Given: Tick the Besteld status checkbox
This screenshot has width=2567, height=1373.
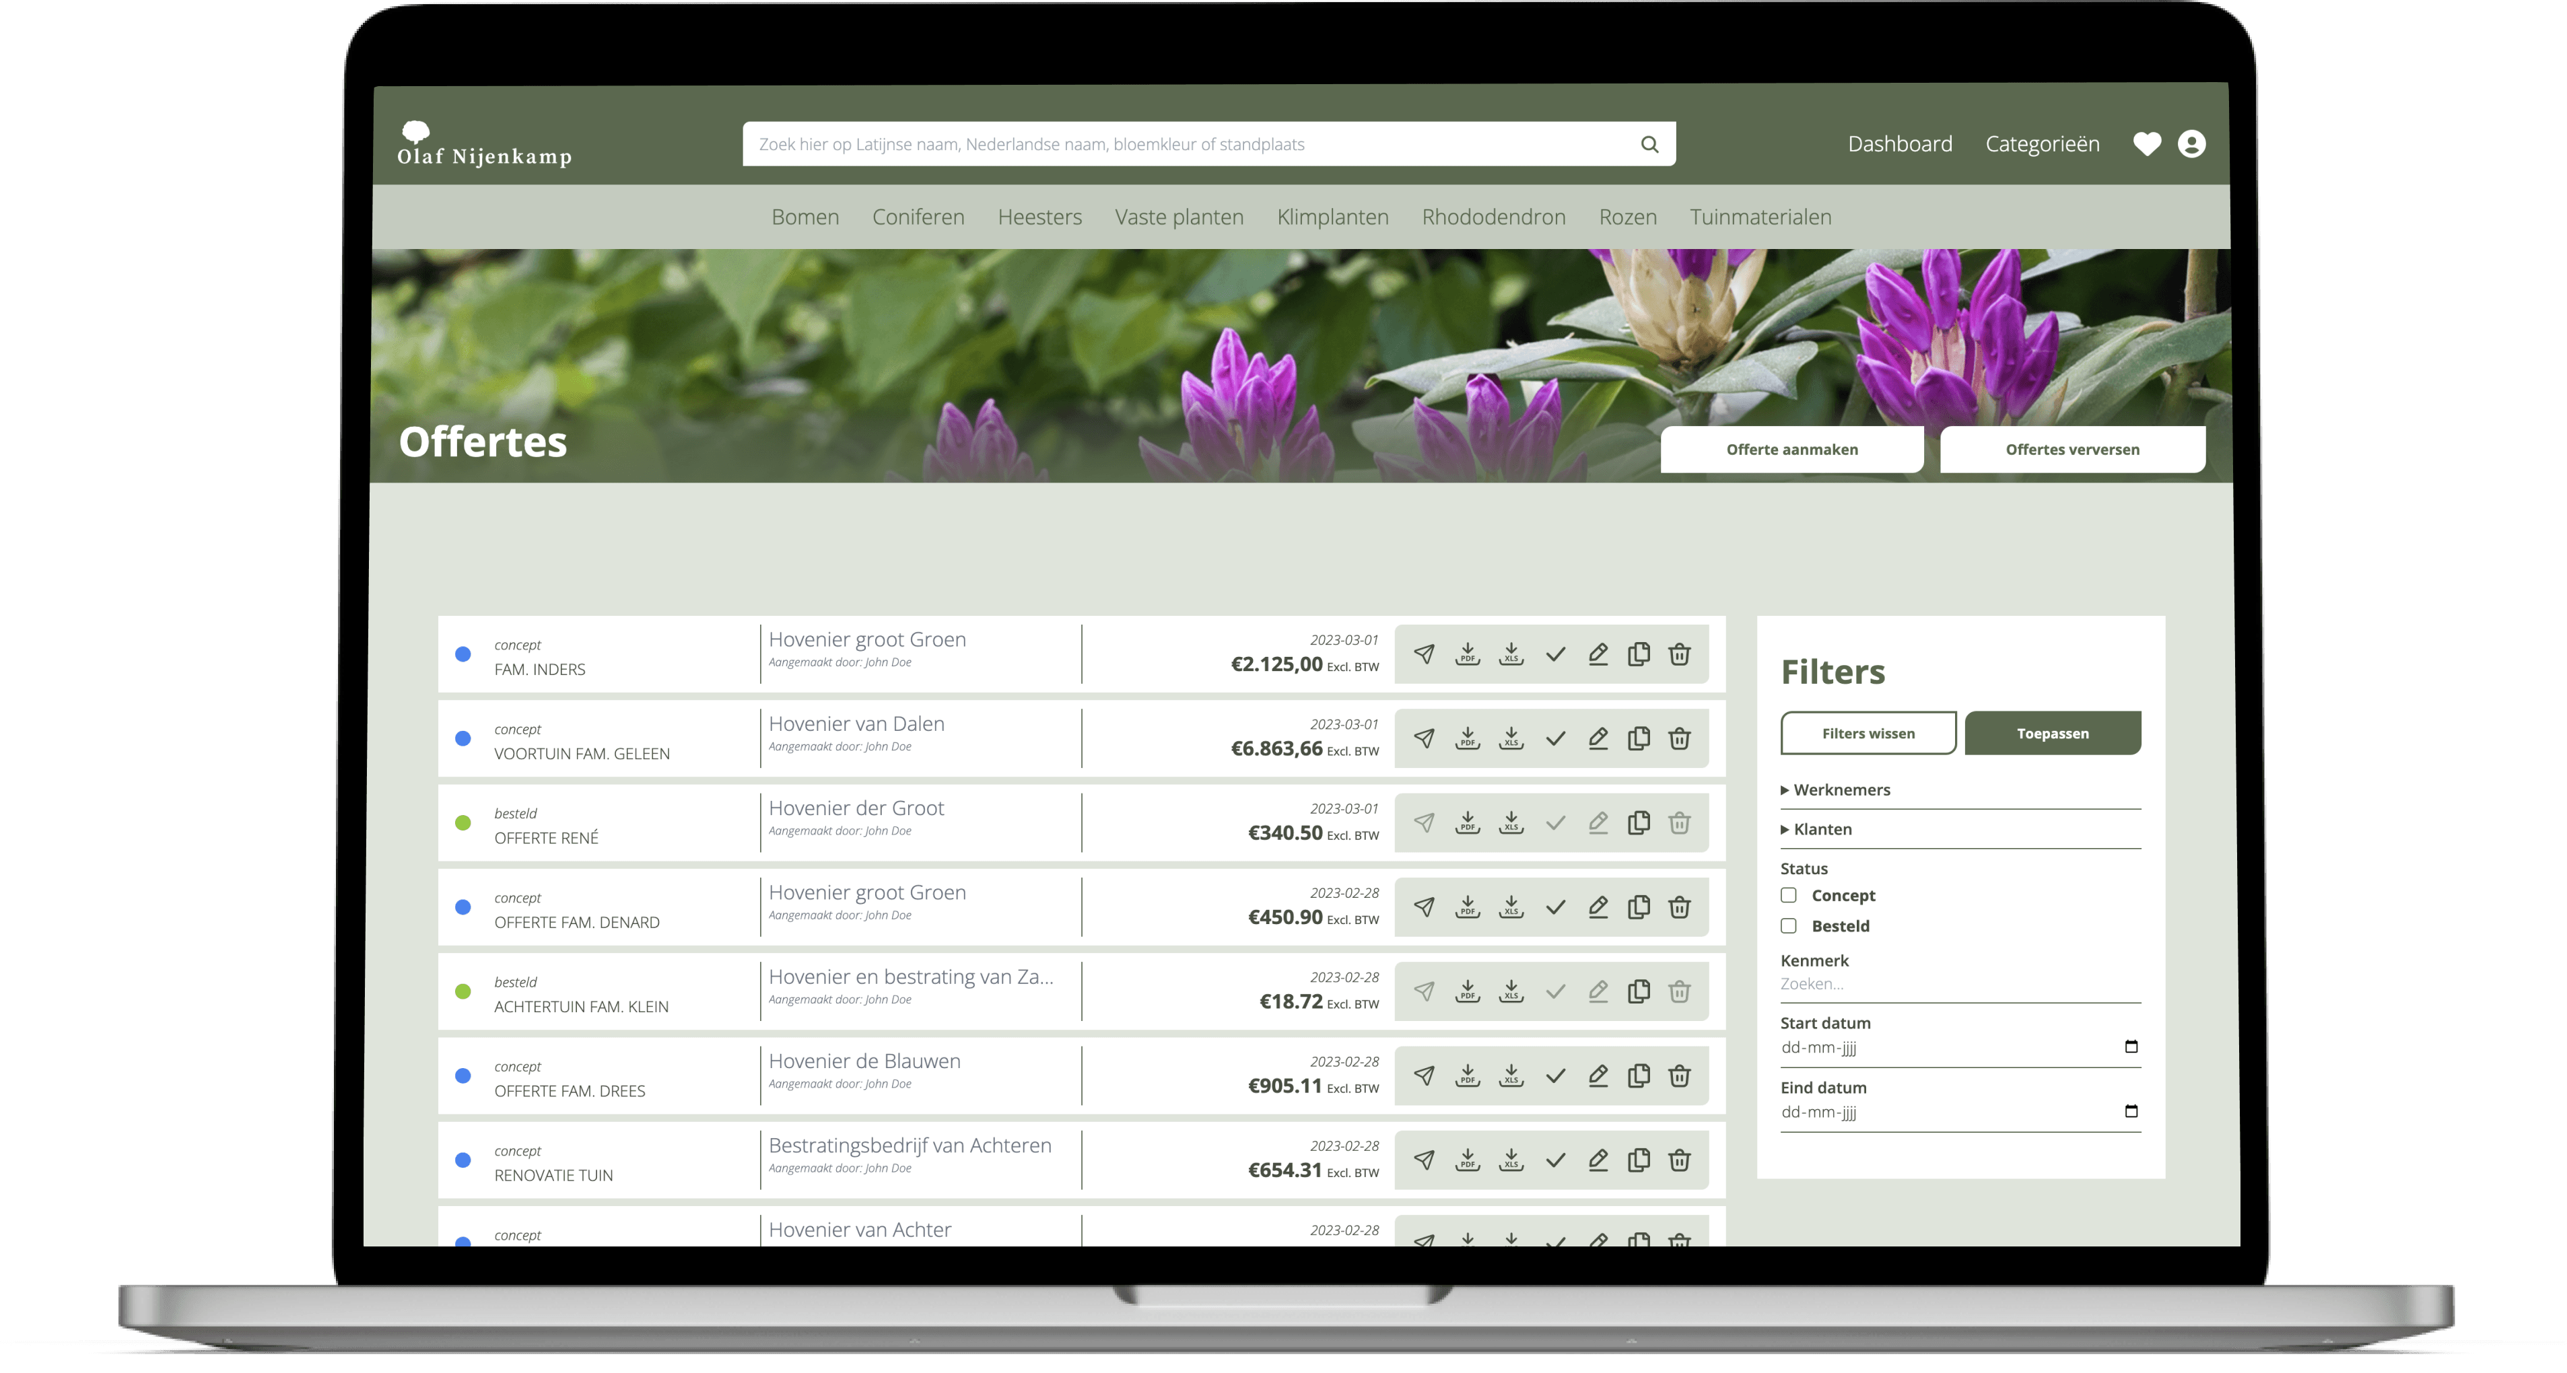Looking at the screenshot, I should click(x=1789, y=927).
